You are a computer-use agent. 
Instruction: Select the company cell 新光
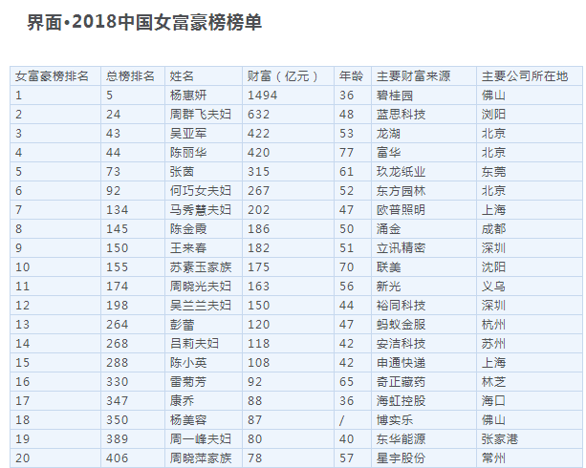click(388, 287)
